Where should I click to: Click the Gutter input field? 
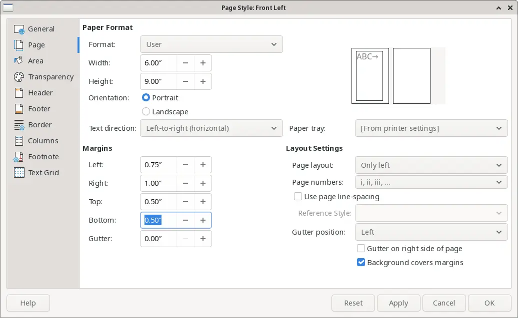[158, 239]
